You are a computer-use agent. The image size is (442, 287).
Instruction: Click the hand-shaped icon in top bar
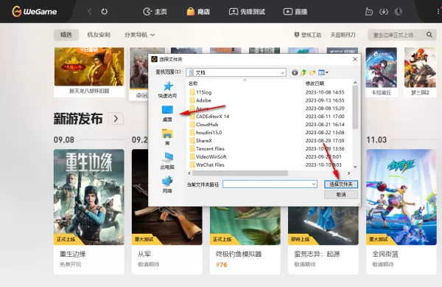coord(369,12)
